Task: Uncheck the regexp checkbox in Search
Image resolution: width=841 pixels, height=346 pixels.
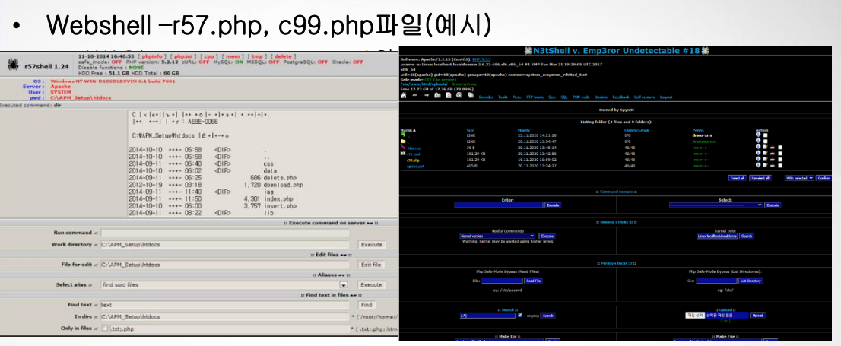Action: point(519,315)
